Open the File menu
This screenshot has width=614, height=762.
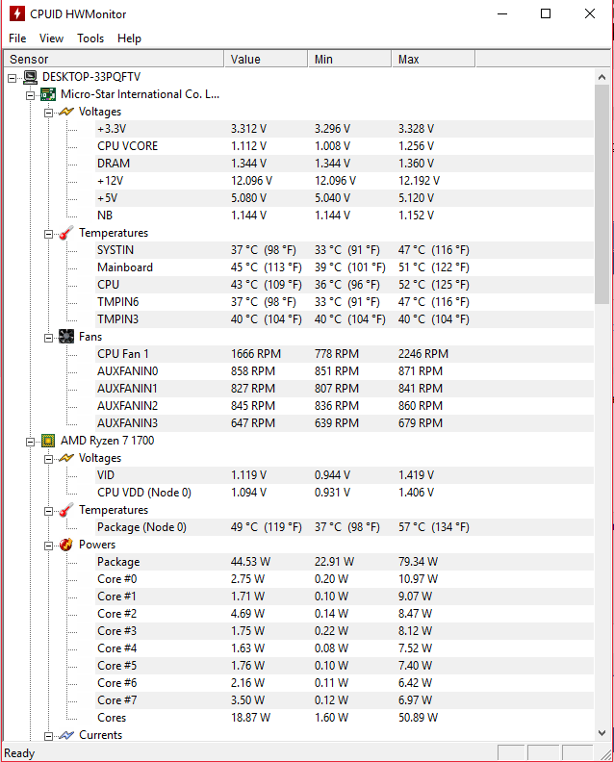[17, 38]
